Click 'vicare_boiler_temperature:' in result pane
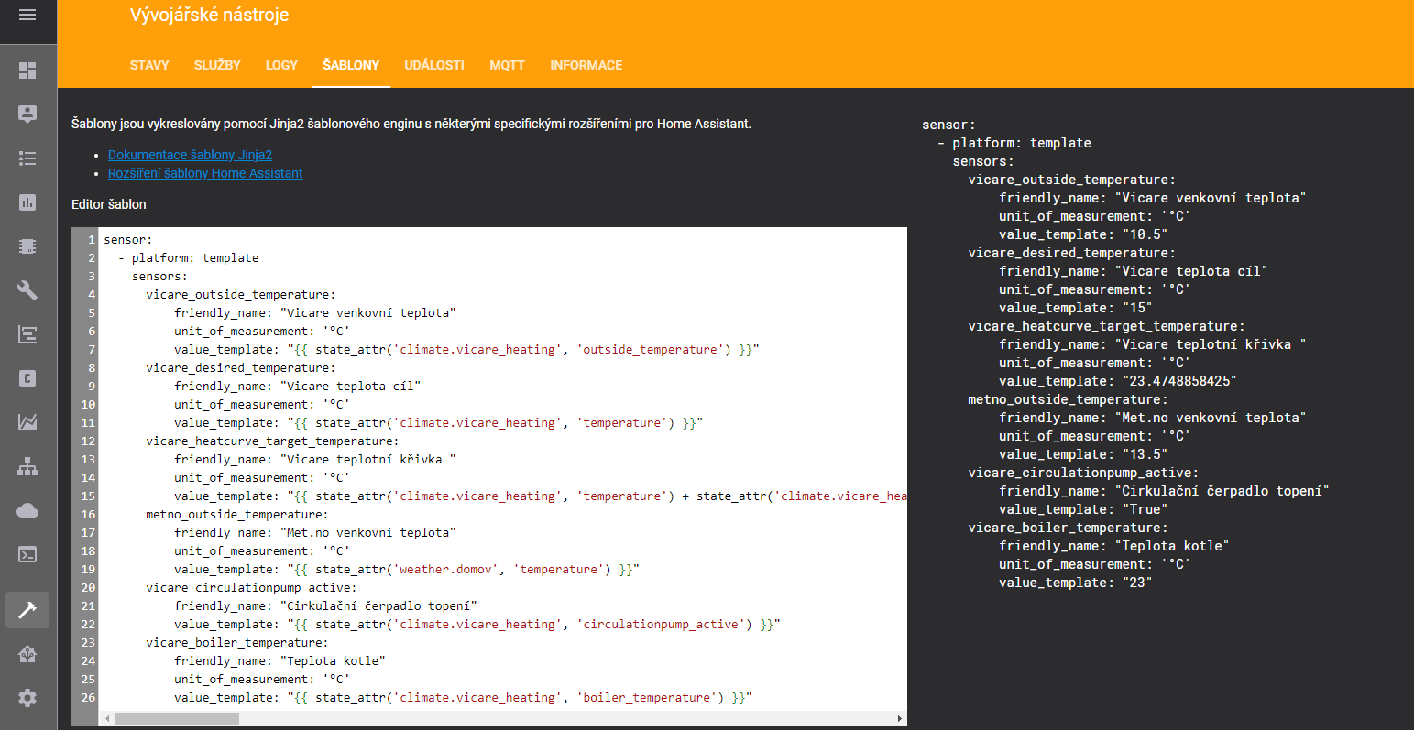This screenshot has height=730, width=1414. point(1069,528)
